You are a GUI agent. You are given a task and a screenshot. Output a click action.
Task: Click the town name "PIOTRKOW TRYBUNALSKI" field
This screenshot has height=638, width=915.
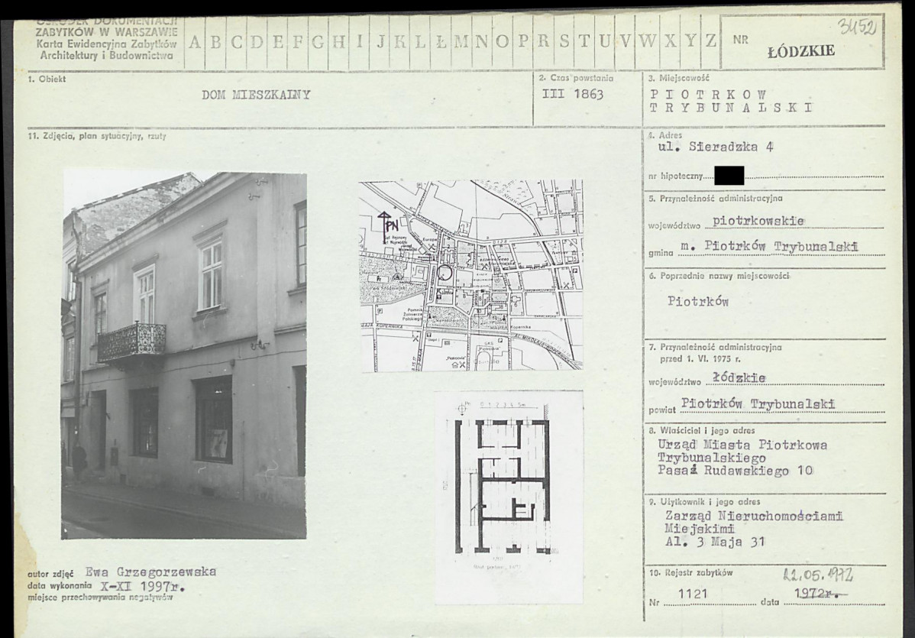(x=731, y=101)
